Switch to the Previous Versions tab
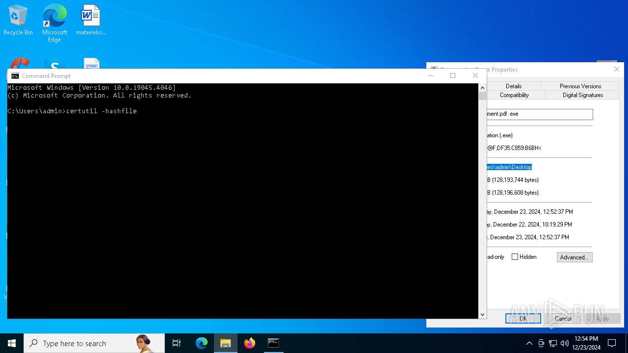 pyautogui.click(x=580, y=86)
